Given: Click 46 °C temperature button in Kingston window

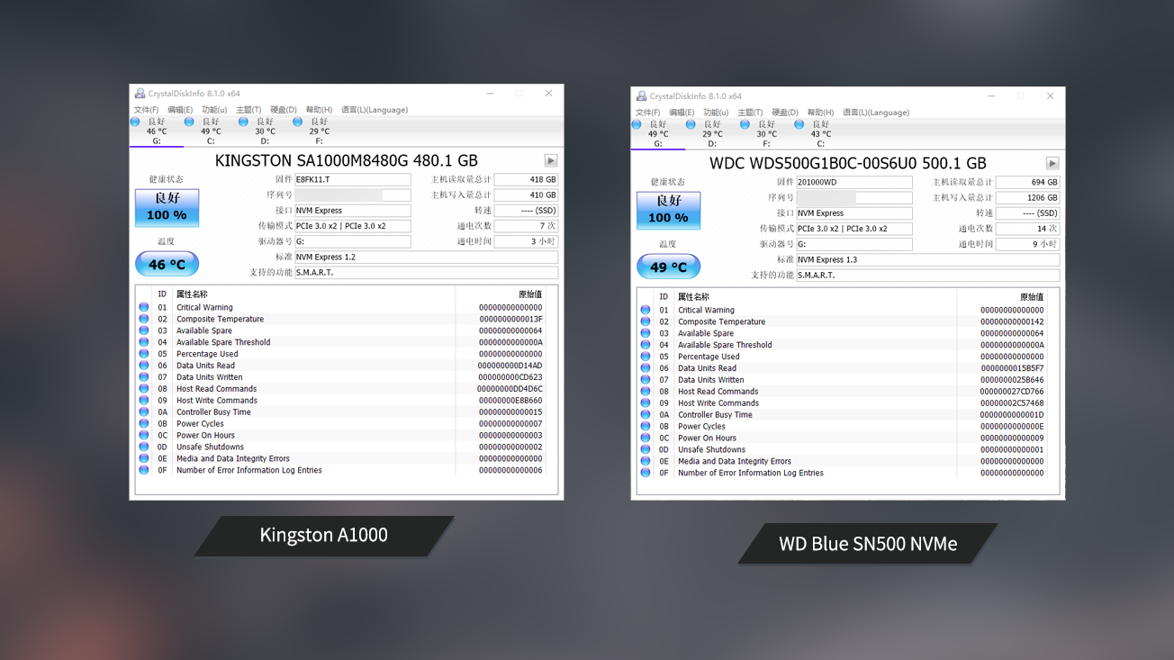Looking at the screenshot, I should [167, 265].
